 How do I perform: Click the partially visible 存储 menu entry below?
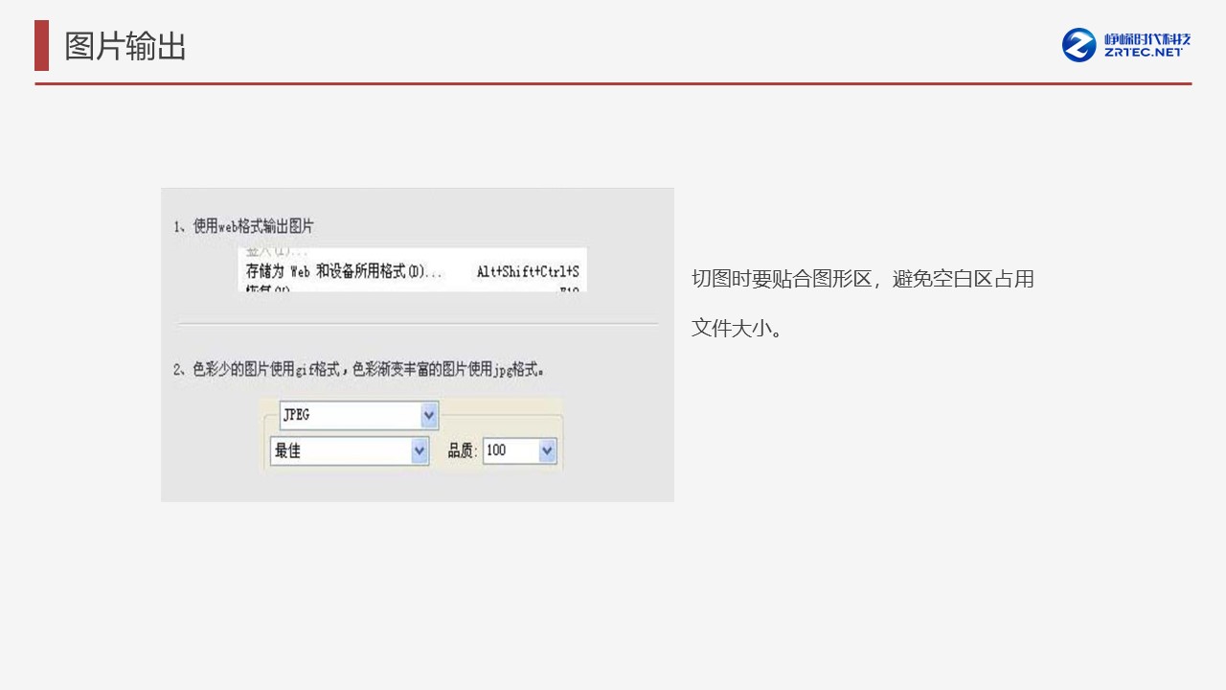pos(268,288)
